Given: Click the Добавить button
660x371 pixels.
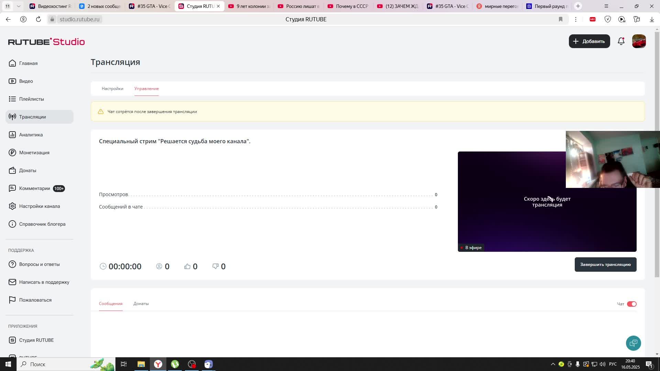Looking at the screenshot, I should point(589,41).
